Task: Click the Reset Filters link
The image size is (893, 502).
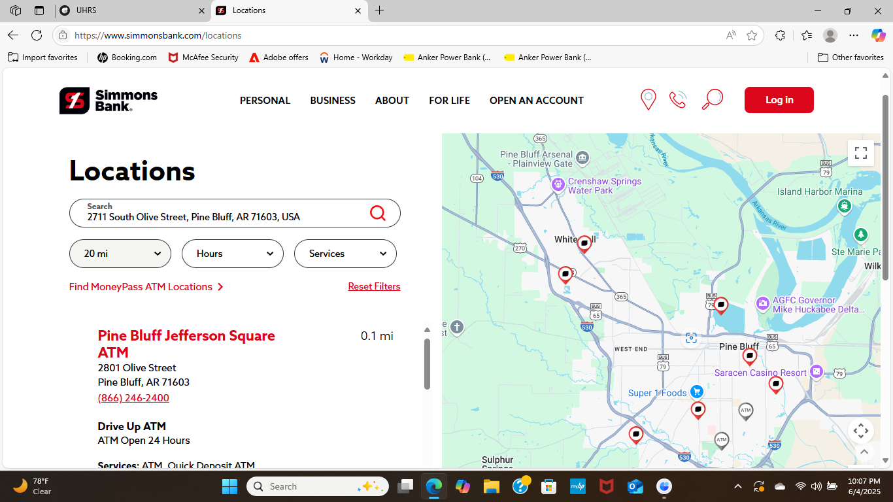Action: point(374,286)
